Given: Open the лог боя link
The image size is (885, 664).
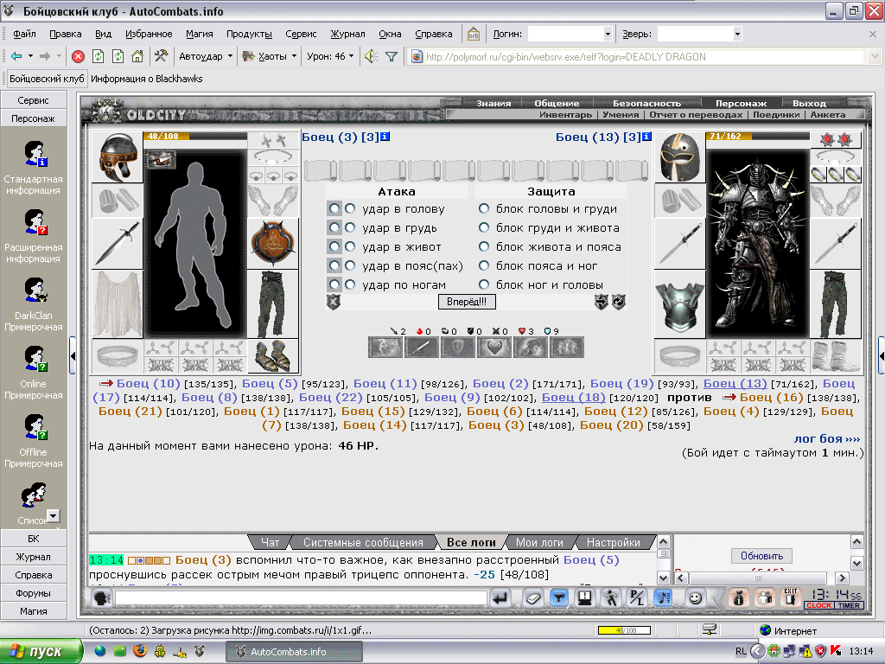Looking at the screenshot, I should tap(827, 438).
